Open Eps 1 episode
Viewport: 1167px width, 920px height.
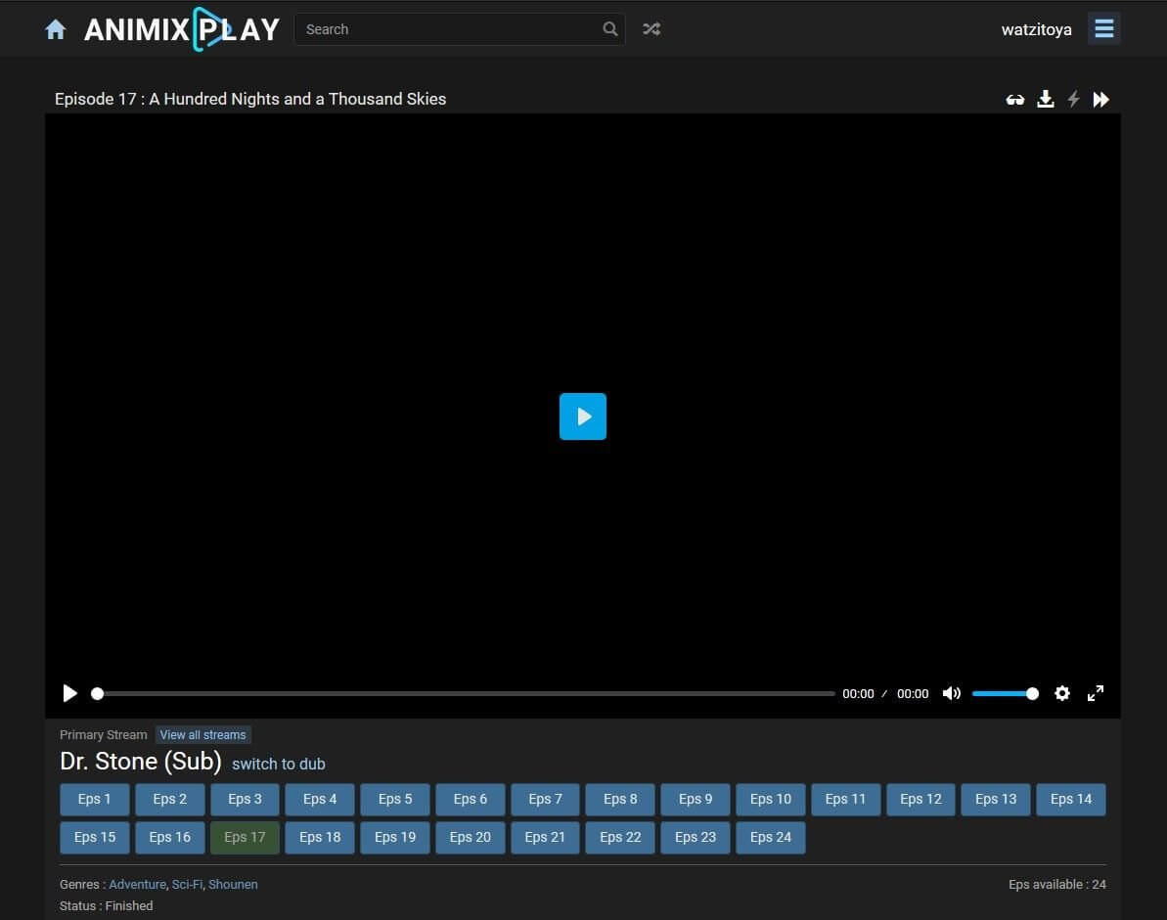coord(95,799)
